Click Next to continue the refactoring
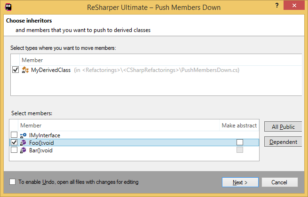The width and height of the screenshot is (308, 197). click(240, 182)
